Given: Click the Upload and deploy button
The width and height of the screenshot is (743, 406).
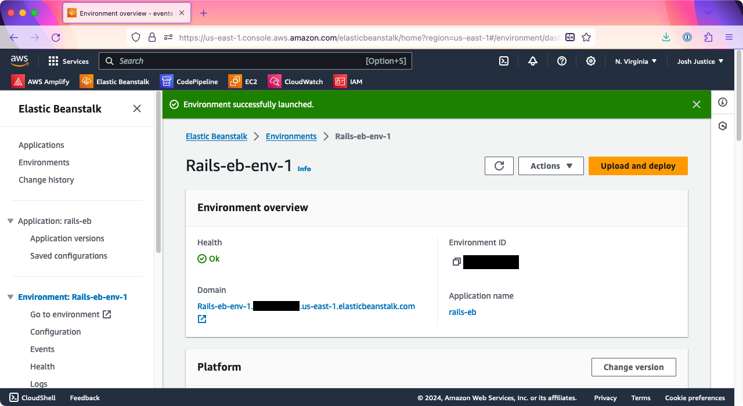Looking at the screenshot, I should 638,166.
